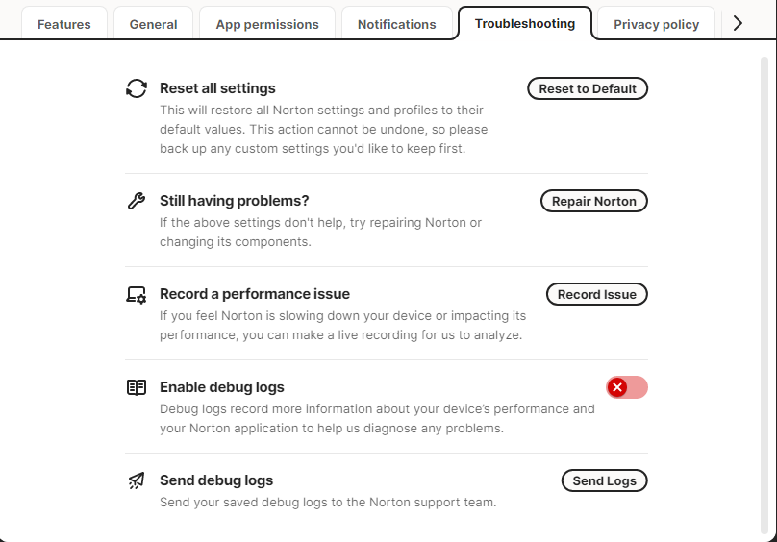Image resolution: width=777 pixels, height=542 pixels.
Task: Open the General tab
Action: click(x=153, y=24)
